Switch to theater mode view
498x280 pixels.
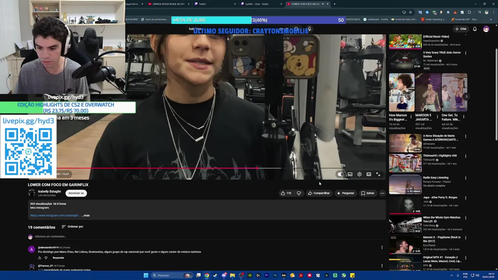pyautogui.click(x=369, y=174)
